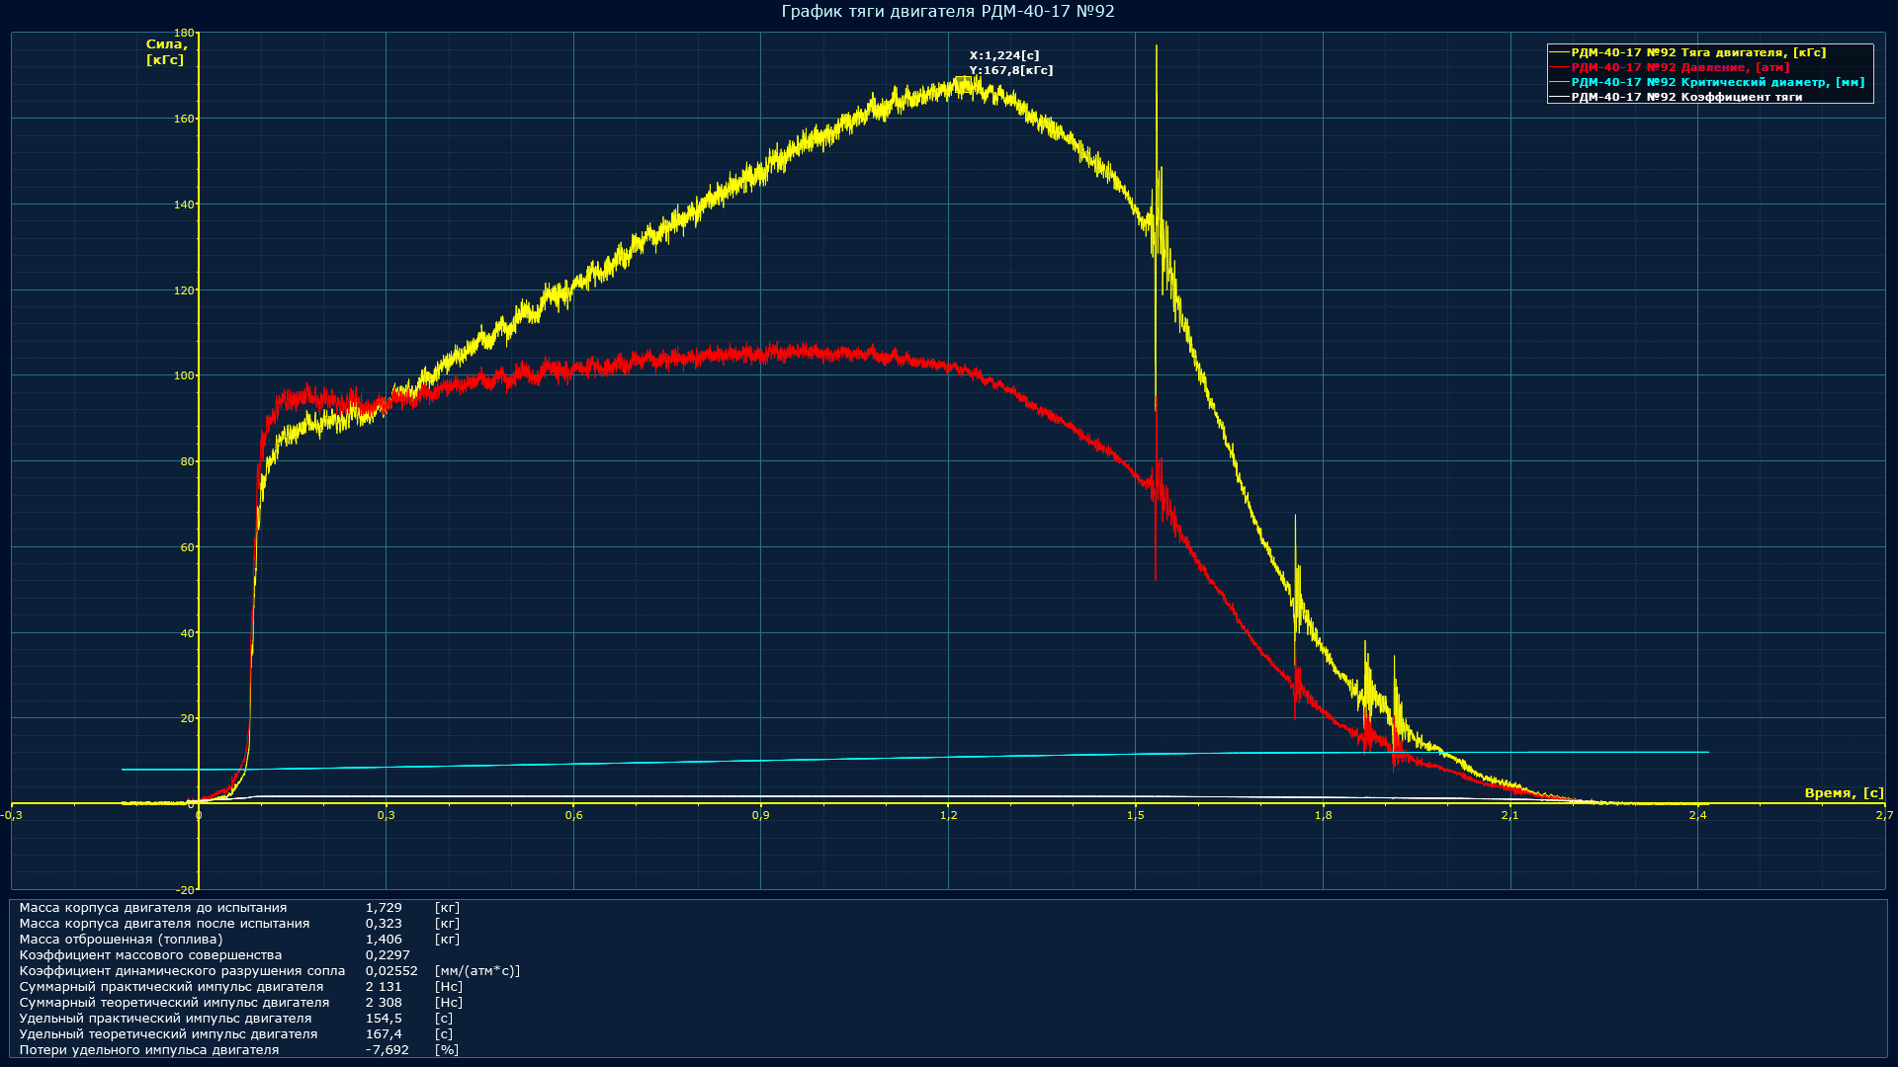Select row 'Потери удельного импульса двигателя'
The width and height of the screenshot is (1898, 1067).
tap(239, 1050)
